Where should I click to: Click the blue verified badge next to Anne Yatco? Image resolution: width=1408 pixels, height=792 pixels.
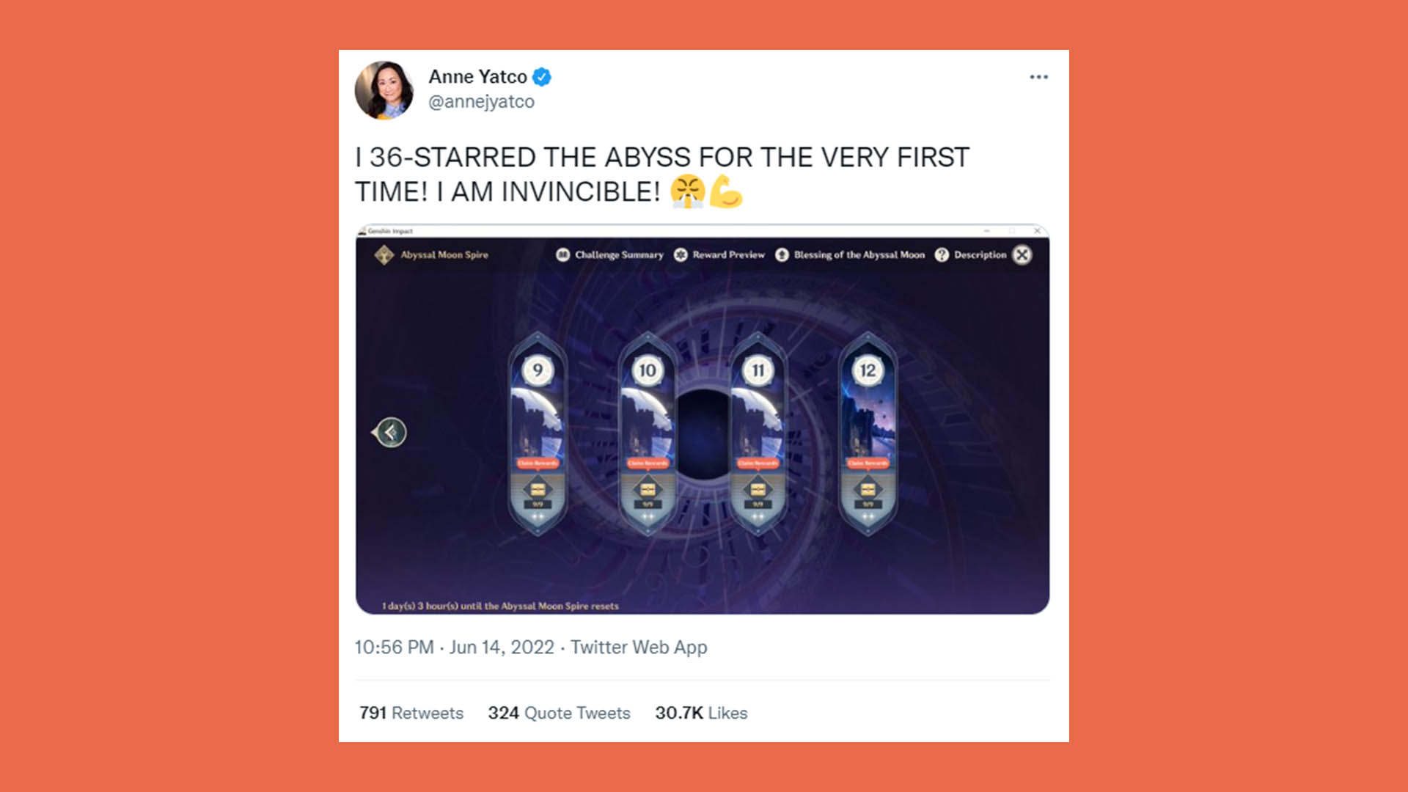point(542,77)
